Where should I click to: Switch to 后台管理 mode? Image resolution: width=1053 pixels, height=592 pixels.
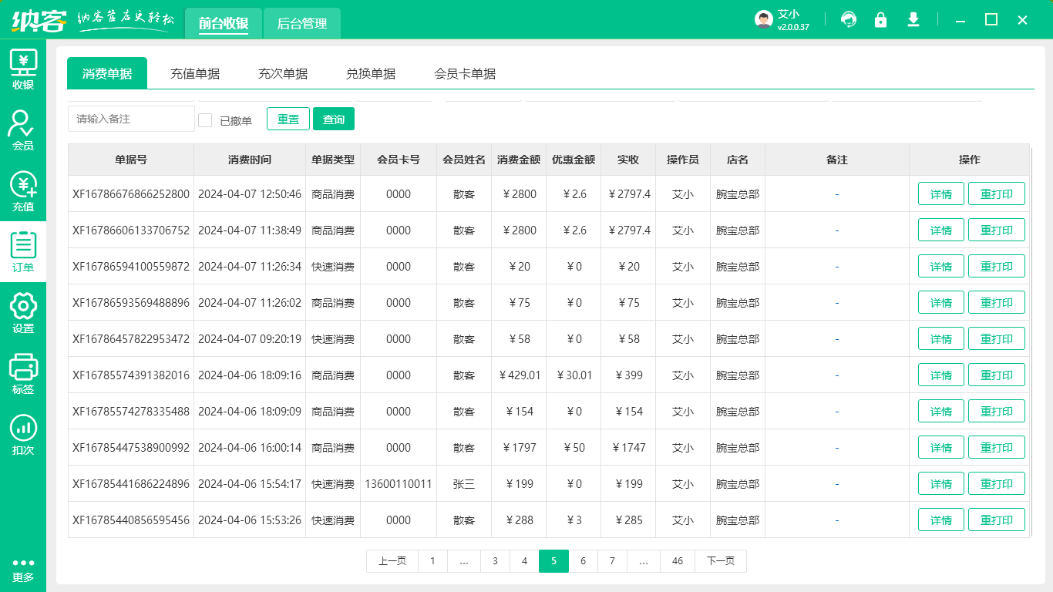coord(301,23)
